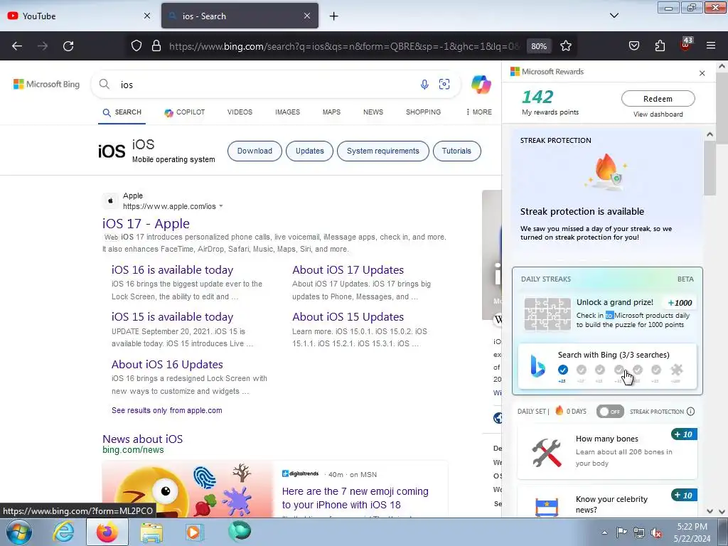Open the News about iOS heading
Image resolution: width=728 pixels, height=546 pixels.
tap(142, 439)
